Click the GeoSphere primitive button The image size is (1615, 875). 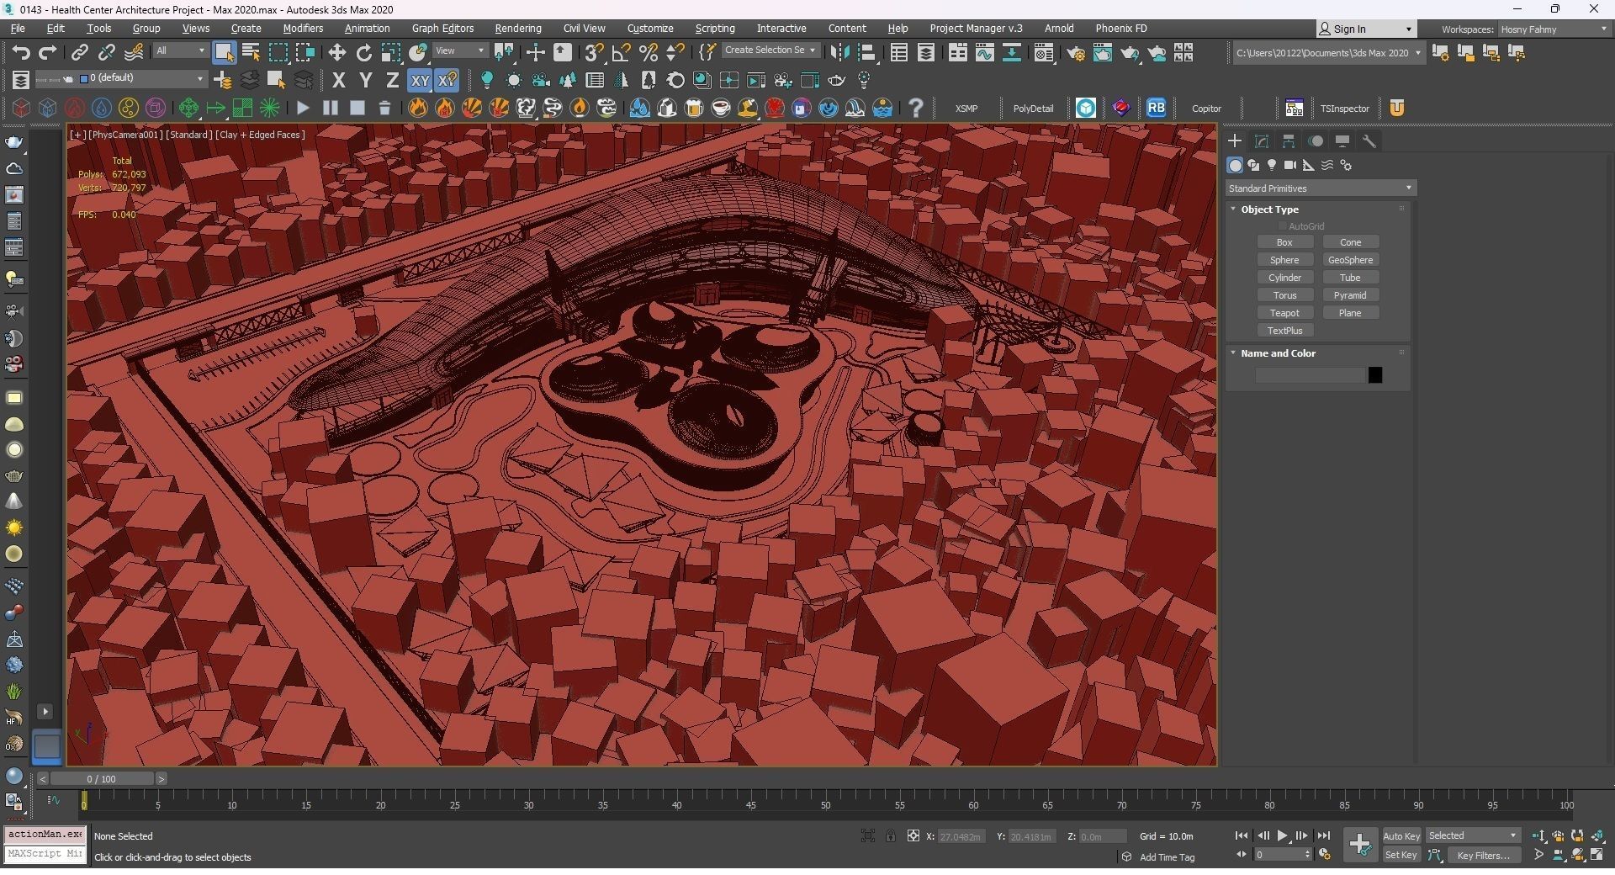1350,260
